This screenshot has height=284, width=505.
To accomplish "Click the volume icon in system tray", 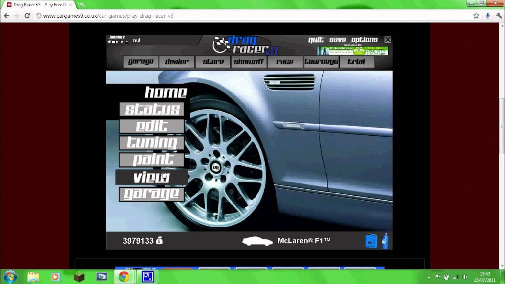I will (x=464, y=277).
